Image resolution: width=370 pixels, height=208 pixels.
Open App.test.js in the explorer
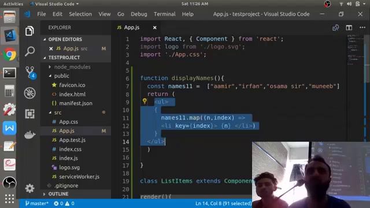pyautogui.click(x=72, y=140)
